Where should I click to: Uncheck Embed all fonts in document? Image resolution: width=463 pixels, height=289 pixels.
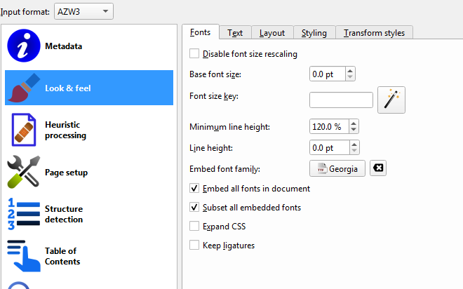pos(195,189)
